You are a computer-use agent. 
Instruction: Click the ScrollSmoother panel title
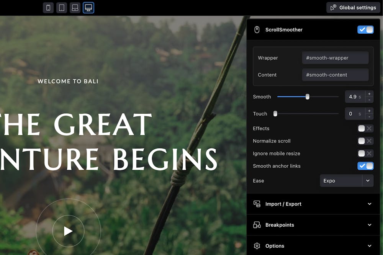point(284,29)
